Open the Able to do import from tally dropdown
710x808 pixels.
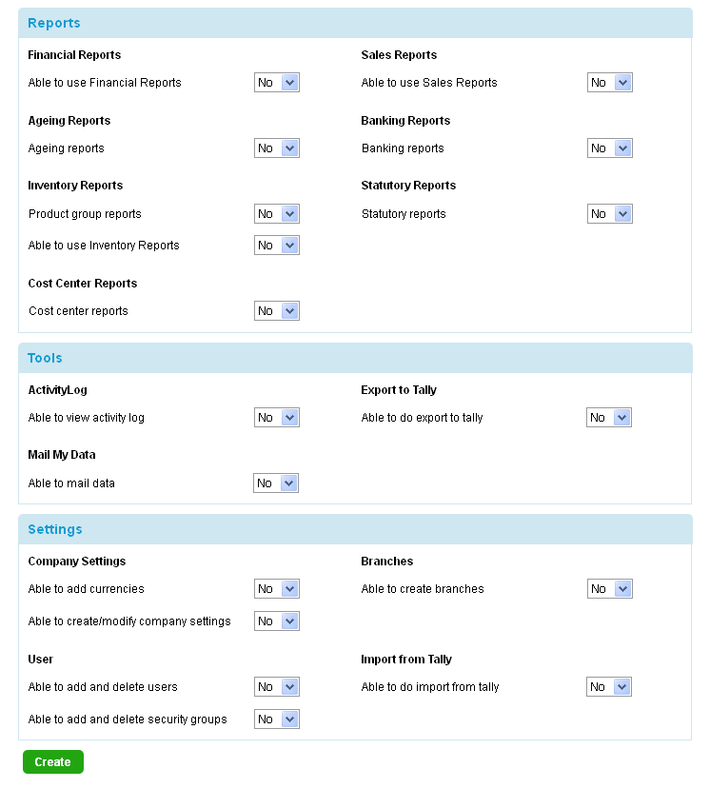click(x=609, y=686)
